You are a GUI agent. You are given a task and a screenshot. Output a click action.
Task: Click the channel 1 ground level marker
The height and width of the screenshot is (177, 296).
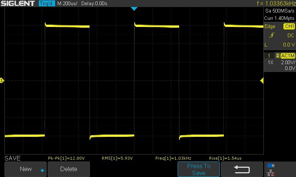(x=2, y=80)
